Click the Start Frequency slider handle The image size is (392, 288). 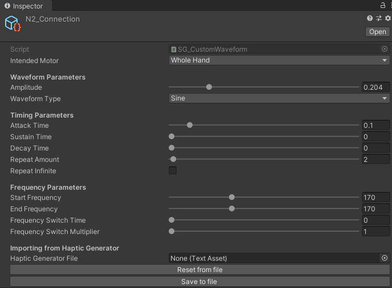point(232,198)
